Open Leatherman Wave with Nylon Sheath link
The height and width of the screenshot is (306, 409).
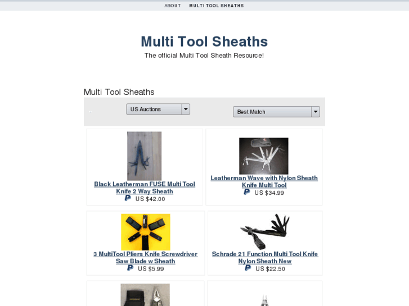point(264,181)
